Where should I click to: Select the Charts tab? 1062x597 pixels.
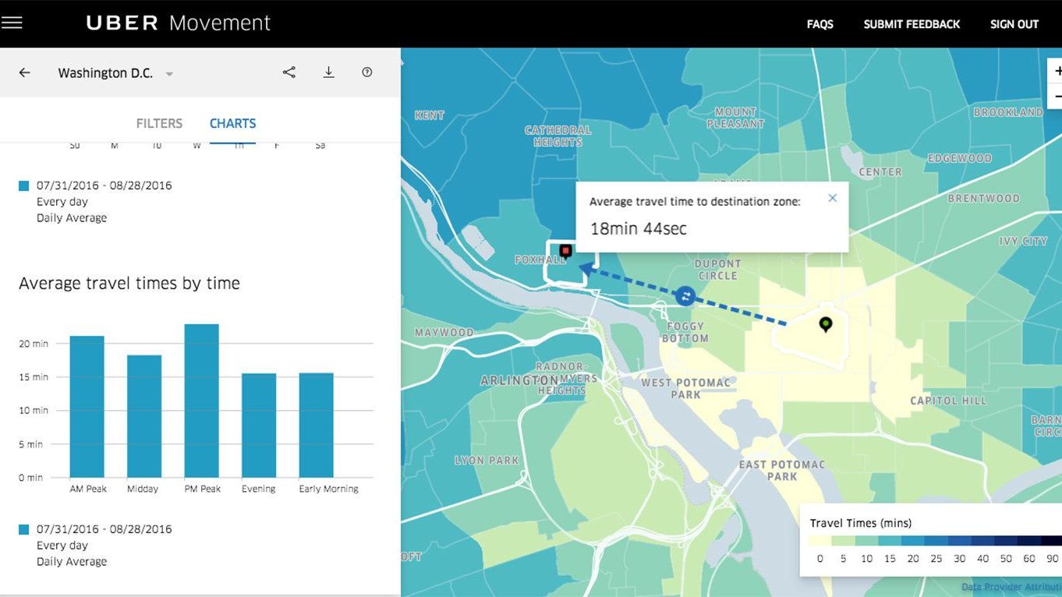tap(232, 123)
